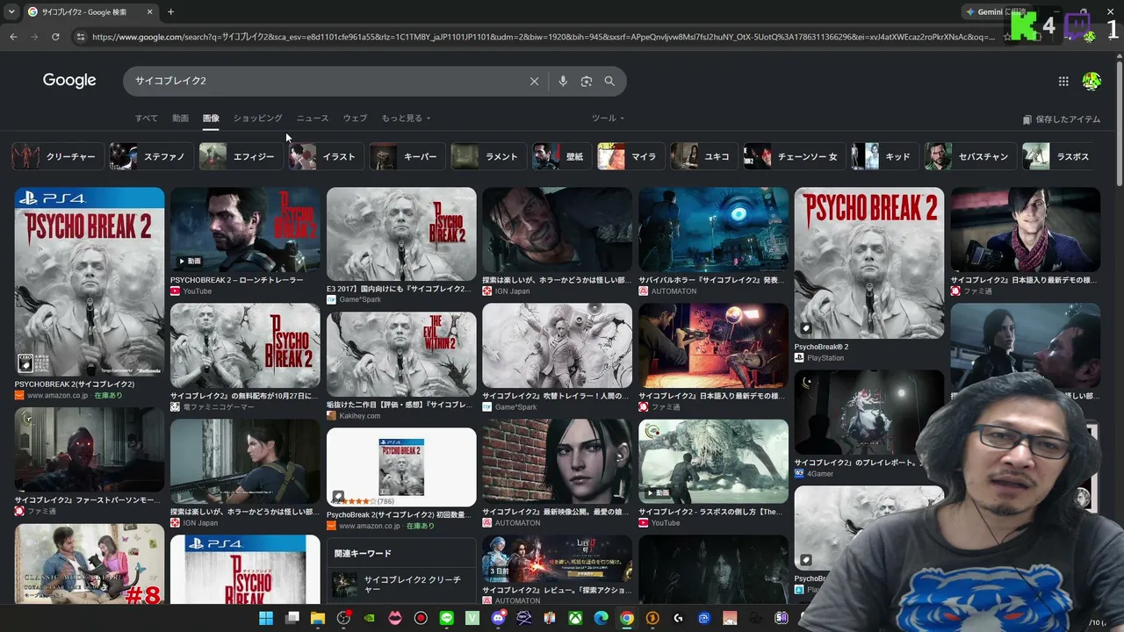Select the 画像 results tab
Viewport: 1124px width, 632px height.
[x=211, y=118]
